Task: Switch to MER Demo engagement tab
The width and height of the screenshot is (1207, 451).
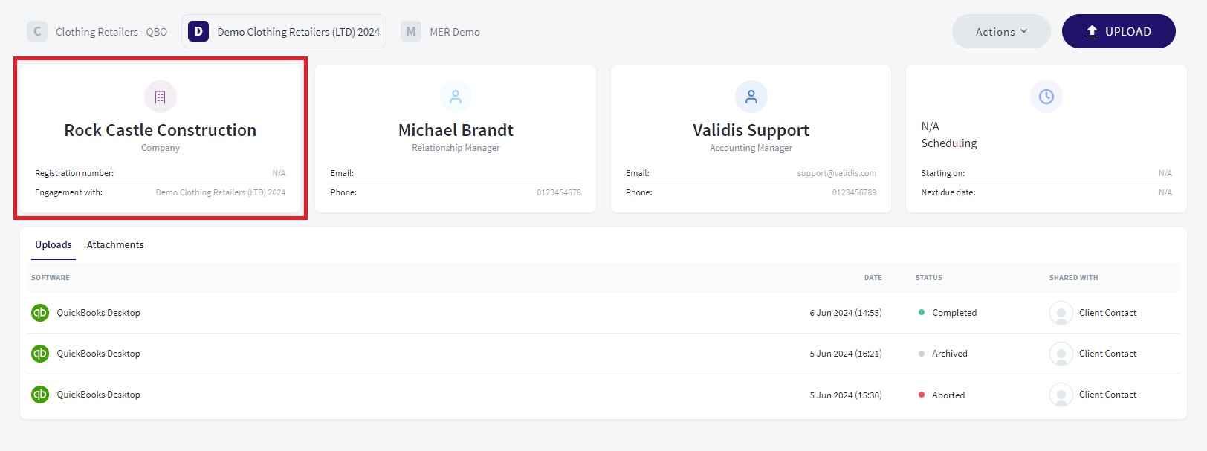Action: (x=441, y=31)
